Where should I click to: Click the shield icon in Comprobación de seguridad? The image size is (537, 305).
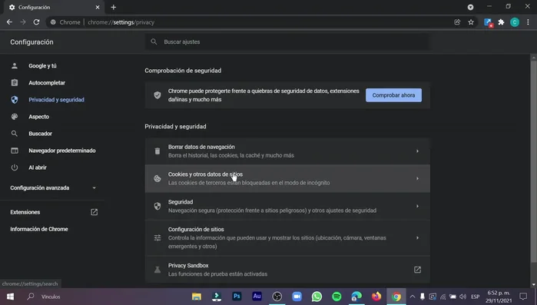(x=157, y=95)
